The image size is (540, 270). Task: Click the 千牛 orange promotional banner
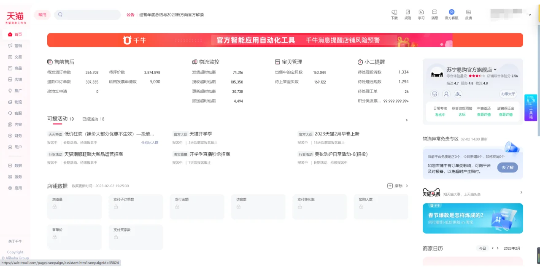point(285,40)
